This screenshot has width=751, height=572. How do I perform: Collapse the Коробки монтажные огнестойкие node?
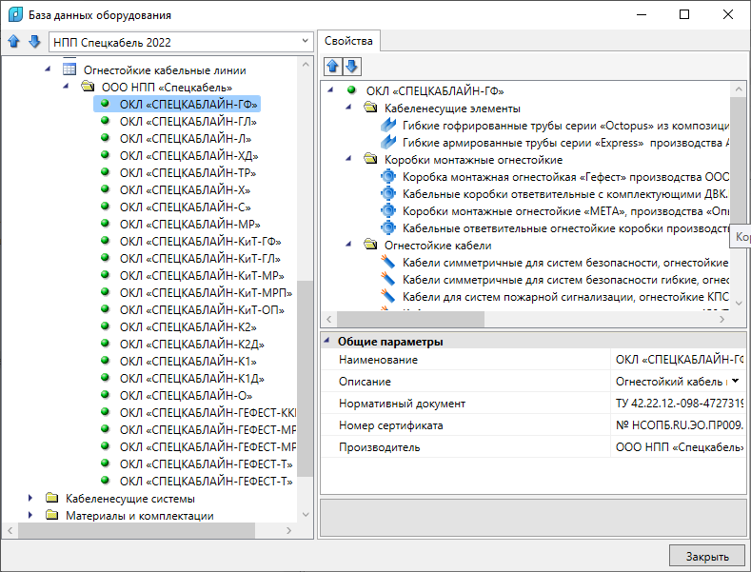(348, 159)
